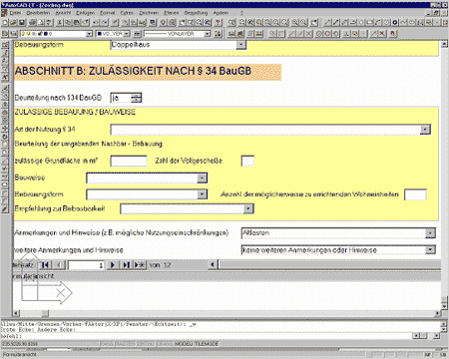Go to previous record button

tap(59, 265)
